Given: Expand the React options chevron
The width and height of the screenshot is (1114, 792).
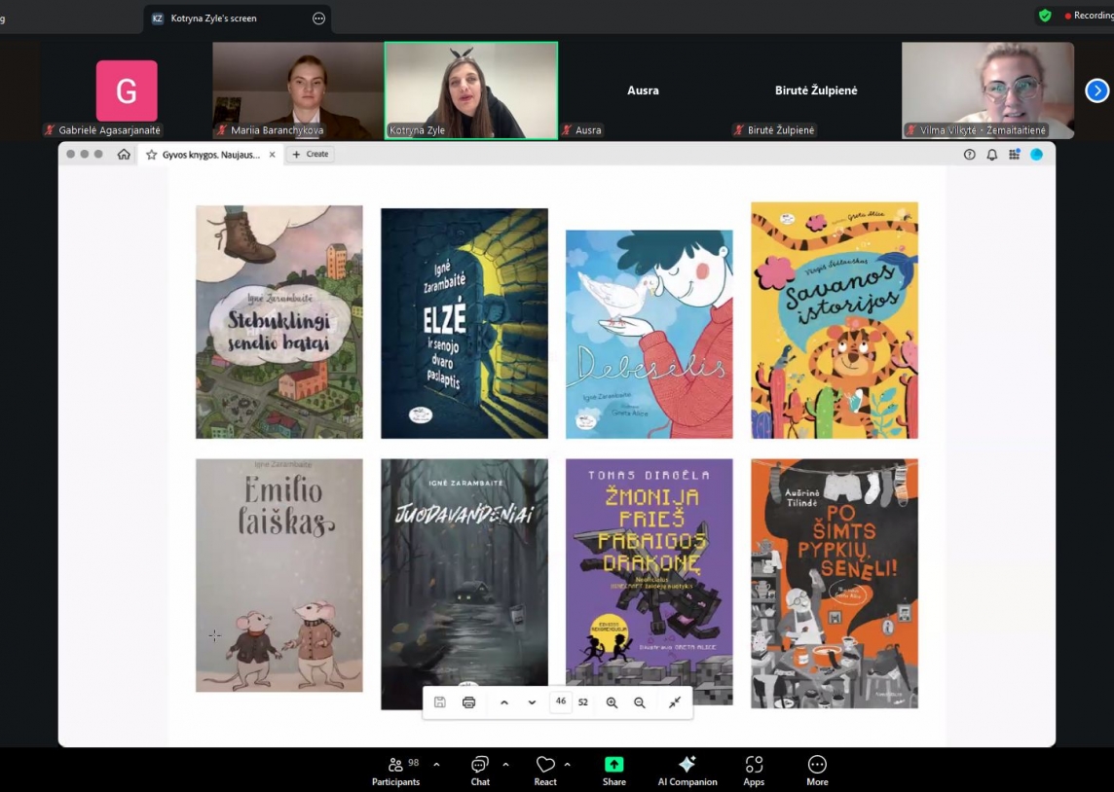Looking at the screenshot, I should click(x=568, y=765).
